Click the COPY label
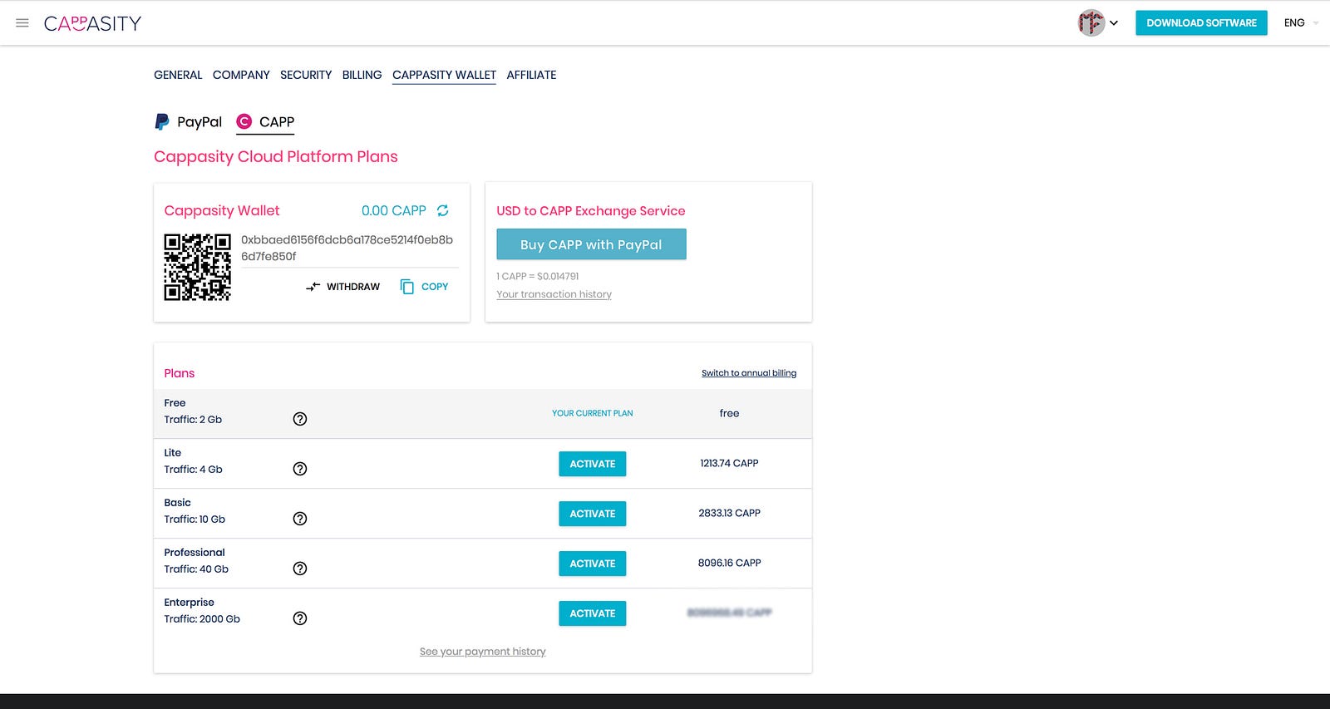Image resolution: width=1330 pixels, height=709 pixels. [435, 287]
